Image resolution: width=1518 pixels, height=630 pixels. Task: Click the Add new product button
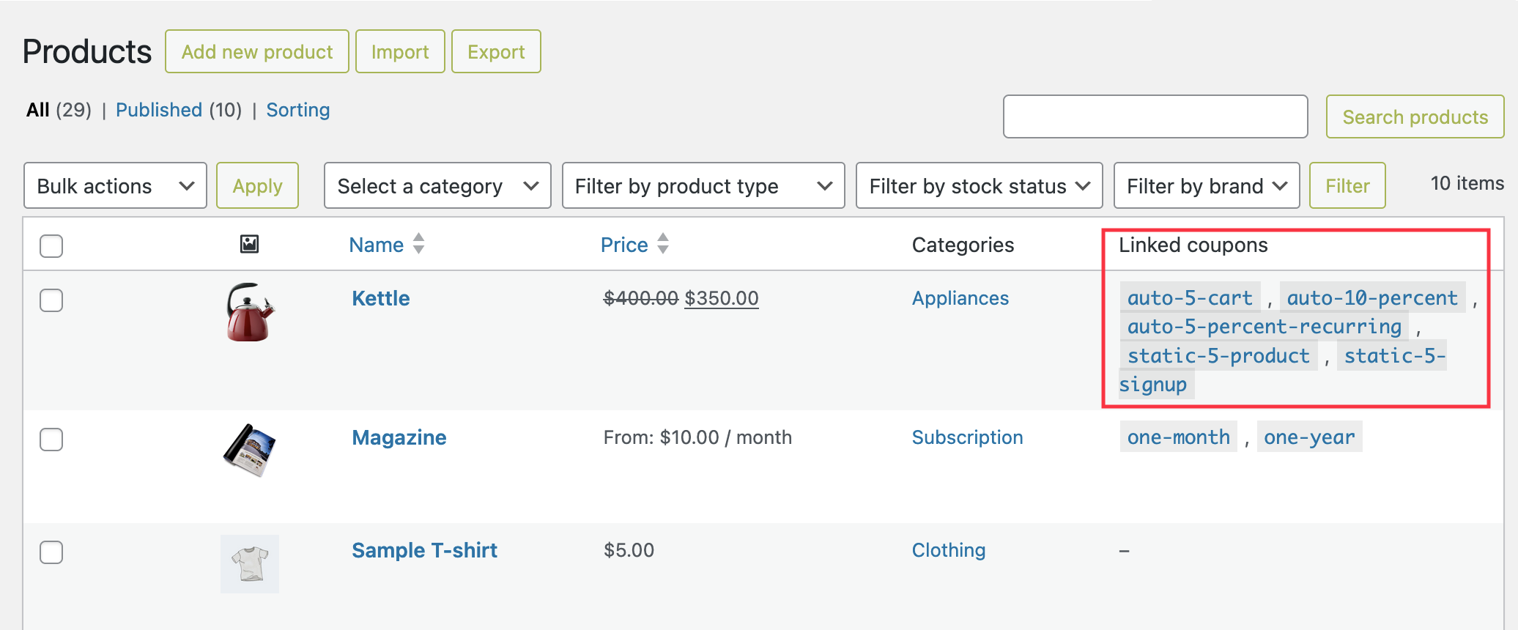coord(257,52)
